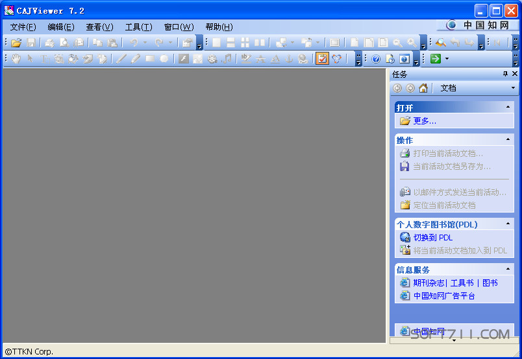The width and height of the screenshot is (522, 359).
Task: Click the task pane Home icon
Action: click(x=423, y=88)
